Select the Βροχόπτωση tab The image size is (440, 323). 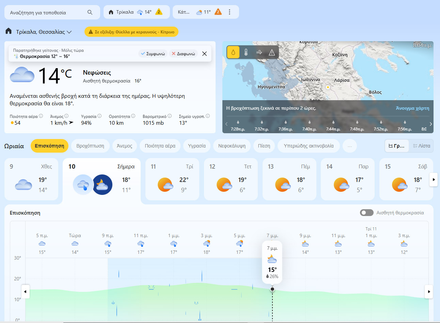(90, 146)
